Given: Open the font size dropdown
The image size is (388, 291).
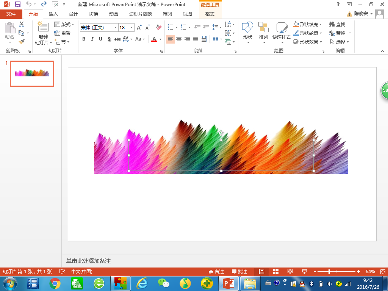Looking at the screenshot, I should click(x=131, y=27).
